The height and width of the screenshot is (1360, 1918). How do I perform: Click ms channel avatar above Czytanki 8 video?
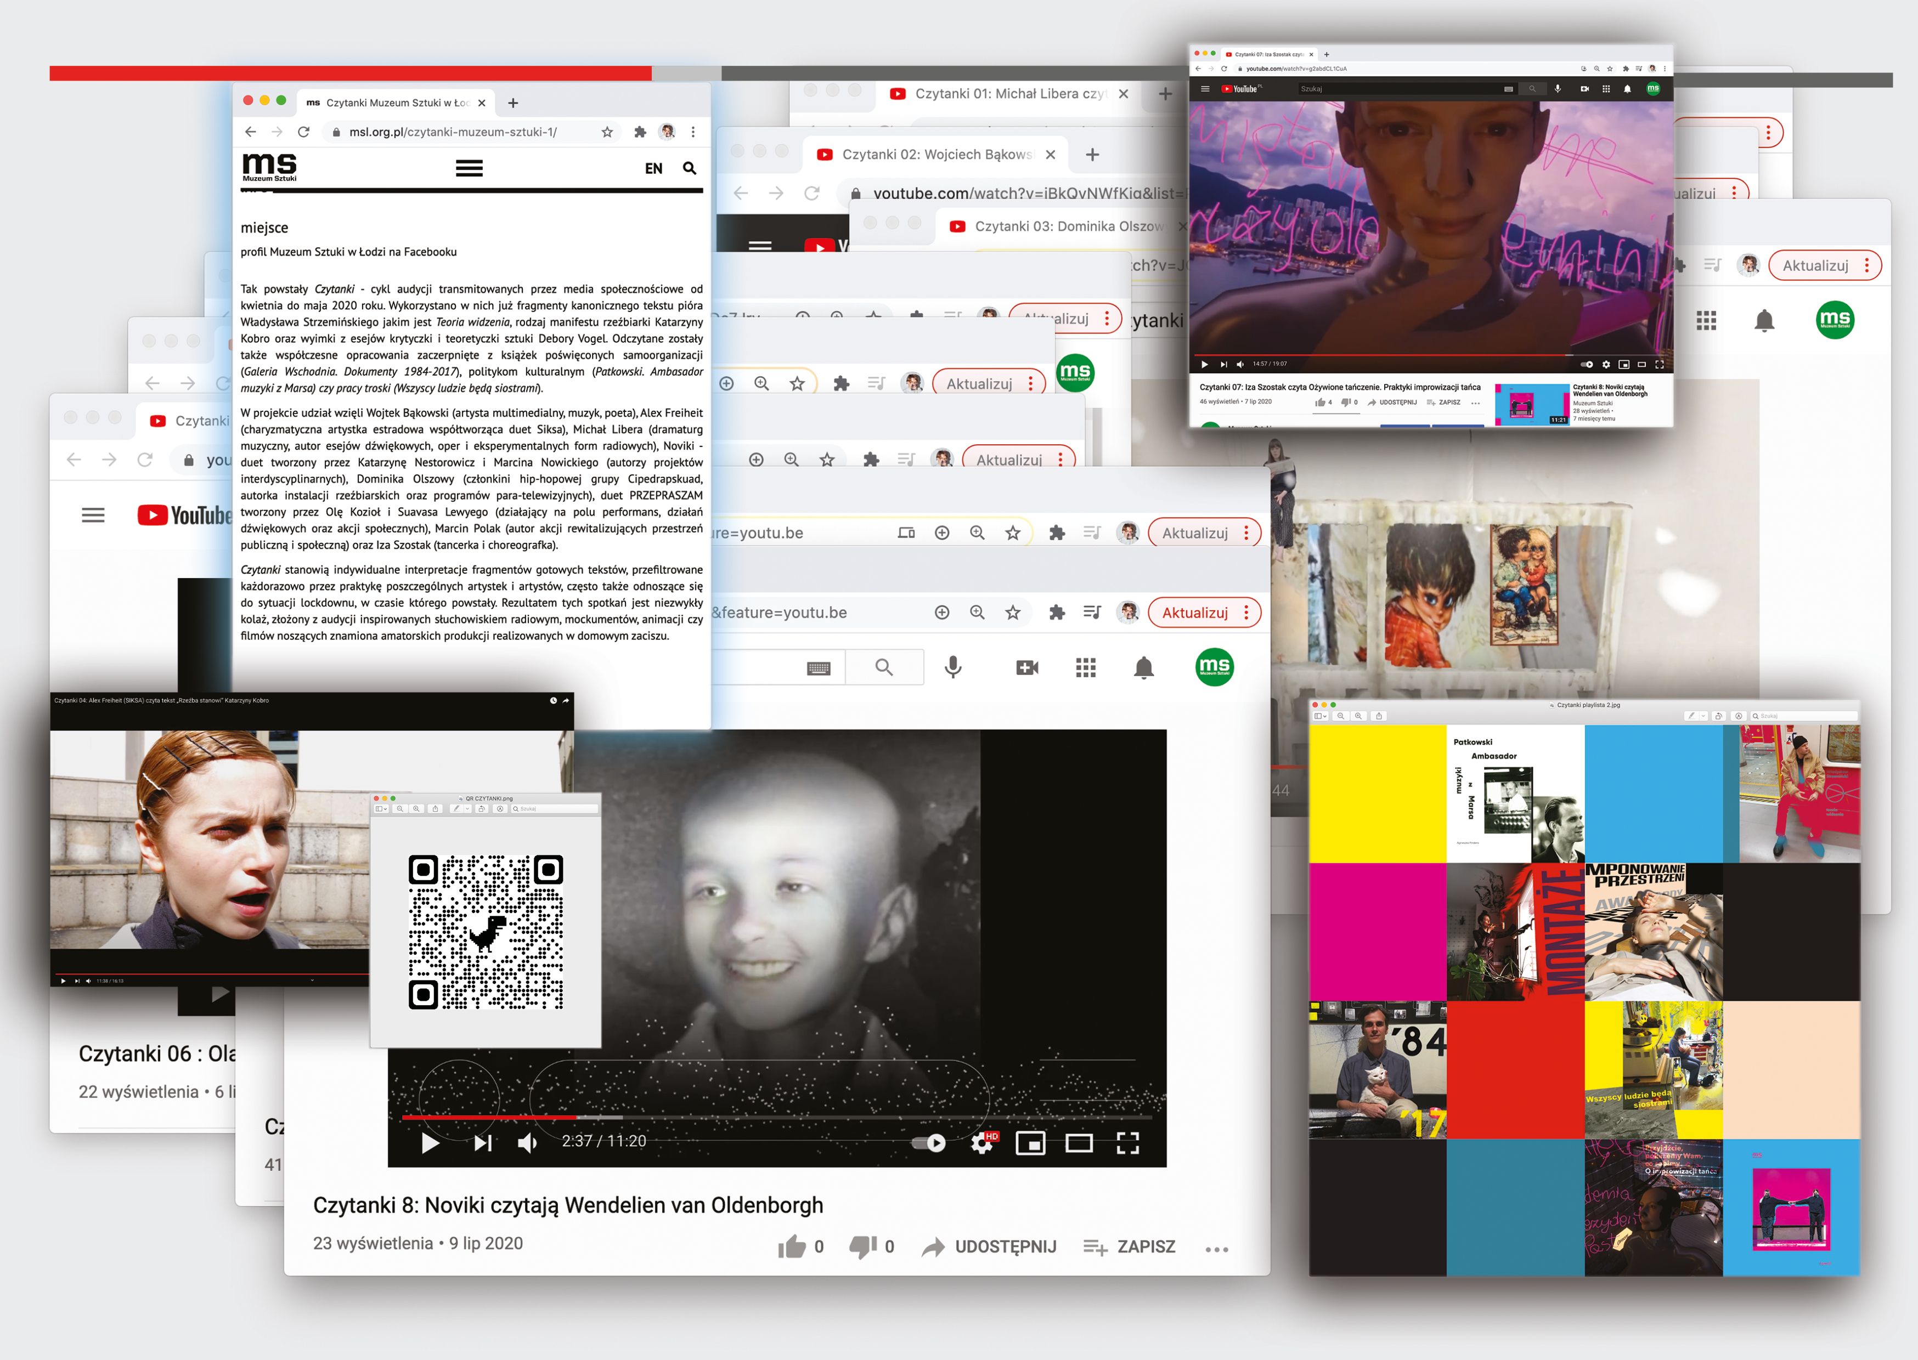pos(1215,667)
